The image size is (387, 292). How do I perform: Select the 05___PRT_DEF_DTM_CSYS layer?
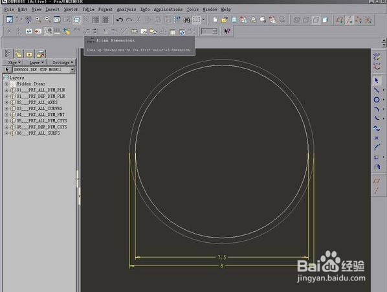click(41, 127)
